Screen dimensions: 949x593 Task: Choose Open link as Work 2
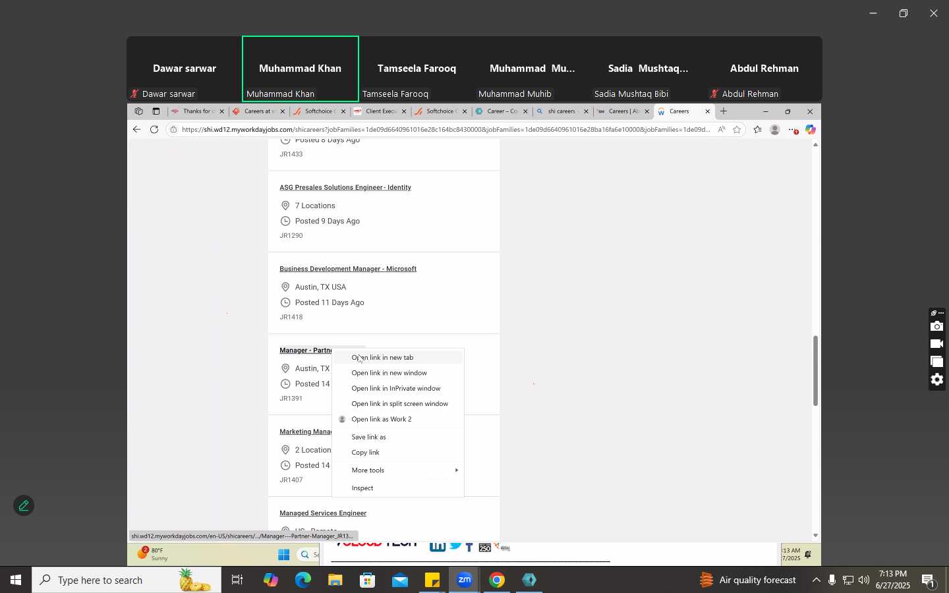(398, 420)
